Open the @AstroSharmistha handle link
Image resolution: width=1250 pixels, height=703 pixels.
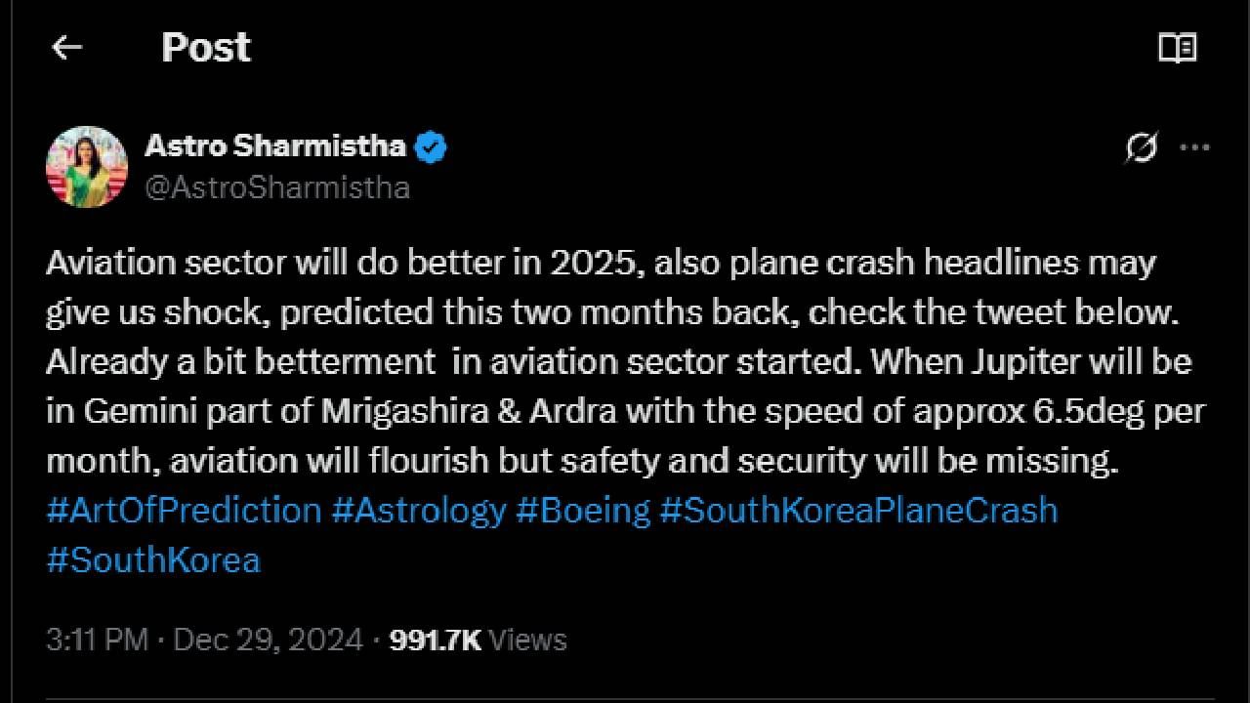coord(277,187)
